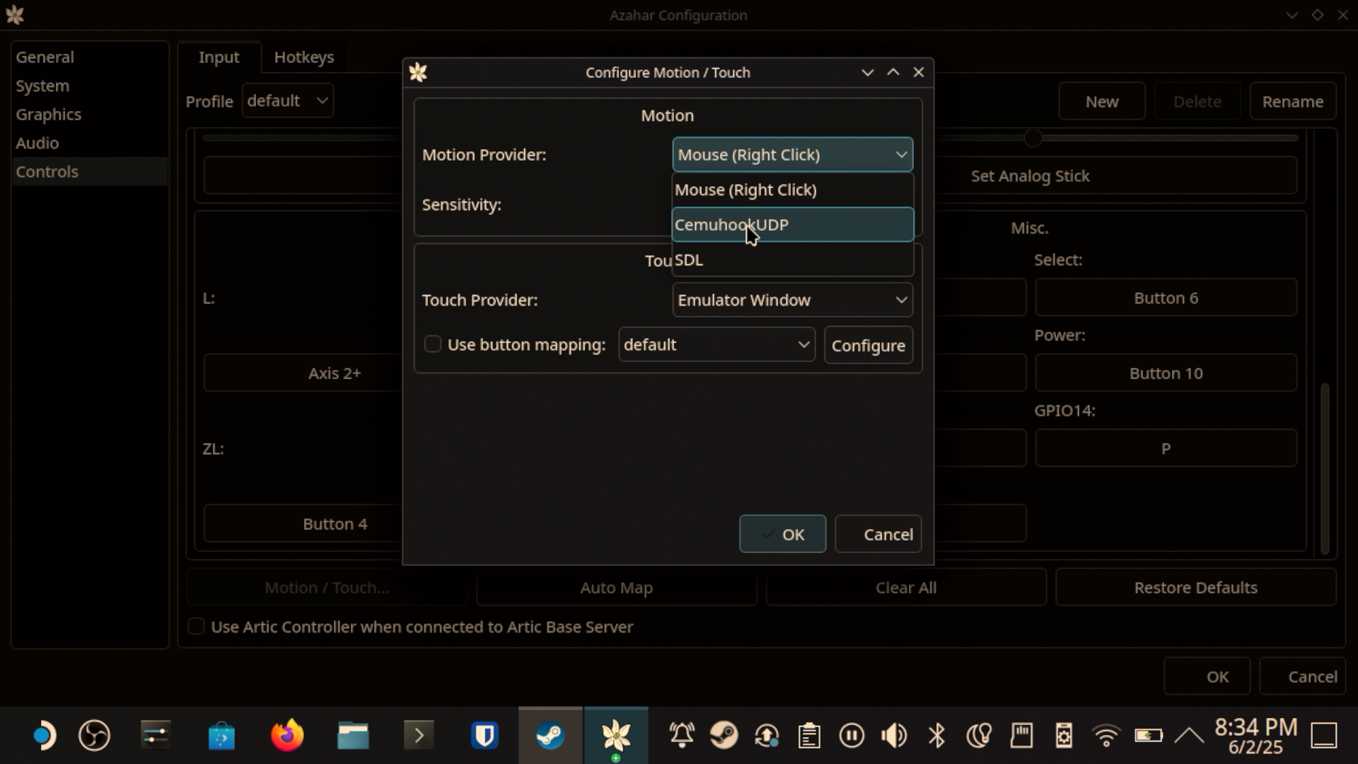Launch Firefox from the taskbar

pyautogui.click(x=287, y=736)
